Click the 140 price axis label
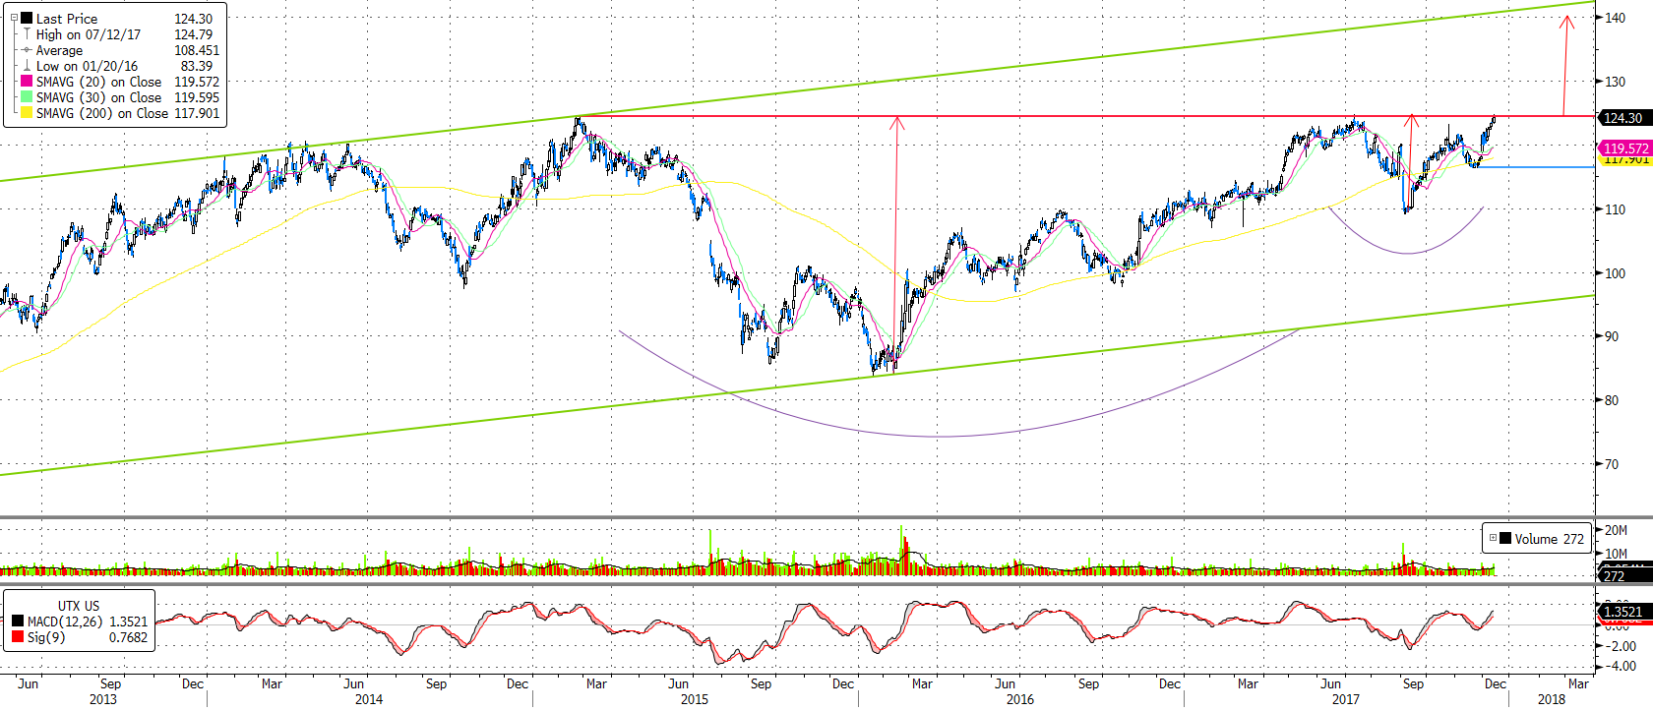Viewport: 1653px width, 711px height. coord(1615,18)
